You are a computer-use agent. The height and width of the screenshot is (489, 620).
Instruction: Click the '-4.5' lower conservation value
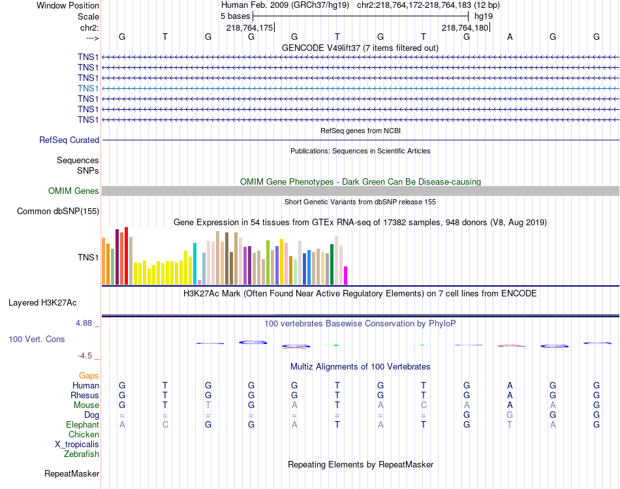coord(85,356)
